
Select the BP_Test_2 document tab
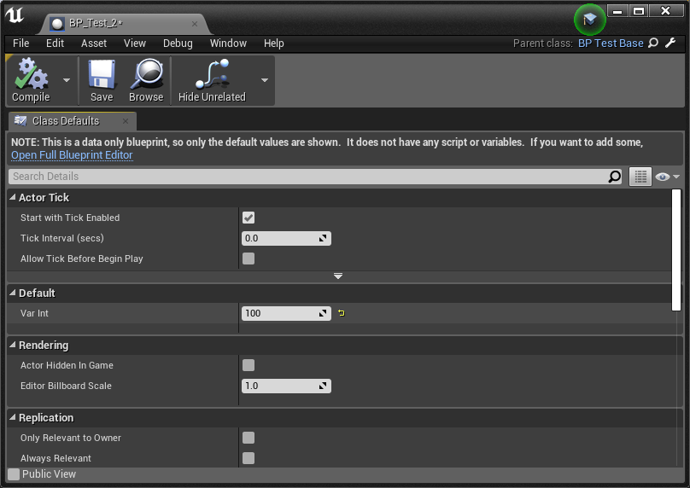126,23
